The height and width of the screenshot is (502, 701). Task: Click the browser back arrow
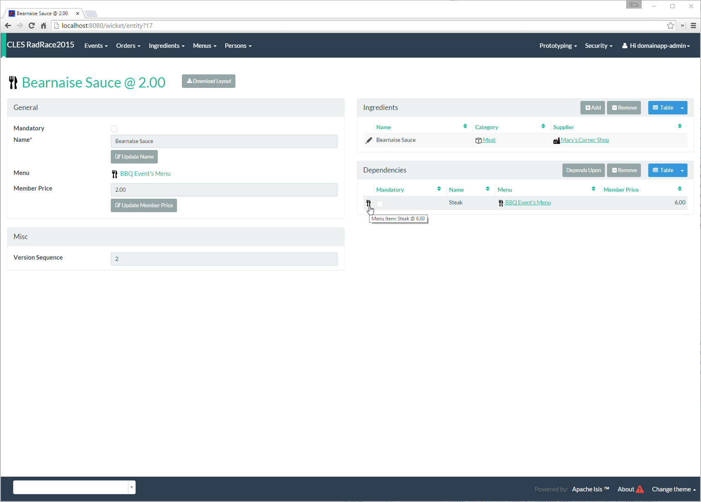click(8, 25)
